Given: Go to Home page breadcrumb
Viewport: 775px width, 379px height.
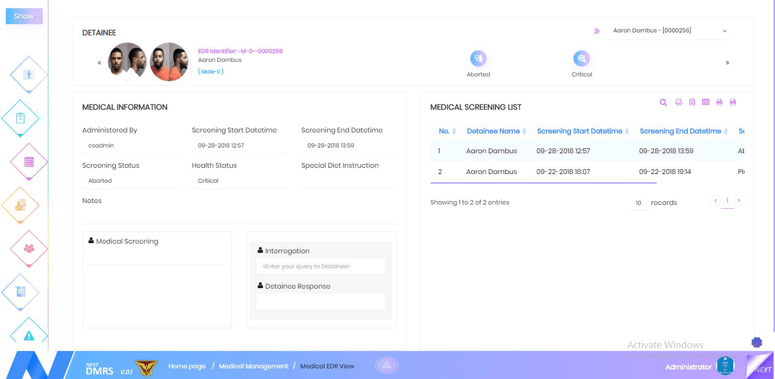Looking at the screenshot, I should pos(187,366).
